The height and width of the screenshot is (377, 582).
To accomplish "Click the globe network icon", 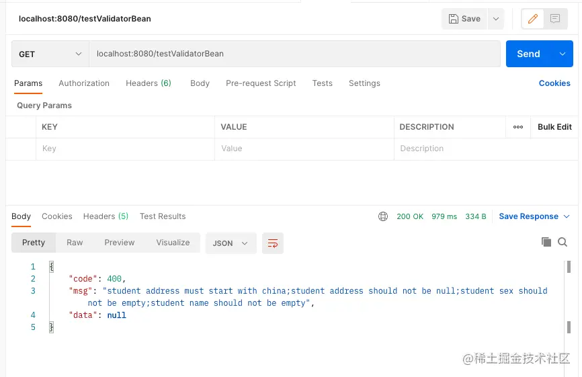I will (x=383, y=216).
